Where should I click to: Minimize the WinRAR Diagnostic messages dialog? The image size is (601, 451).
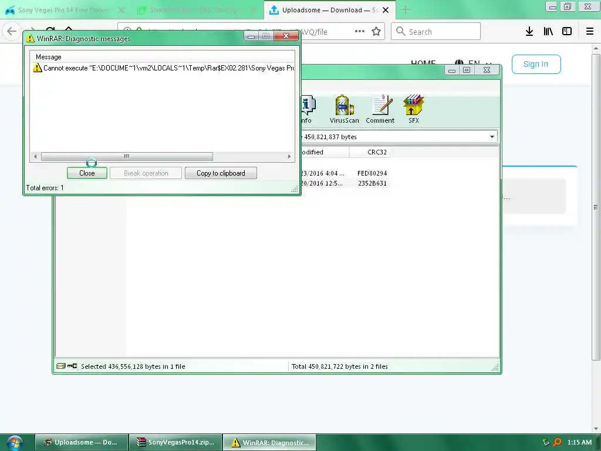(x=251, y=36)
